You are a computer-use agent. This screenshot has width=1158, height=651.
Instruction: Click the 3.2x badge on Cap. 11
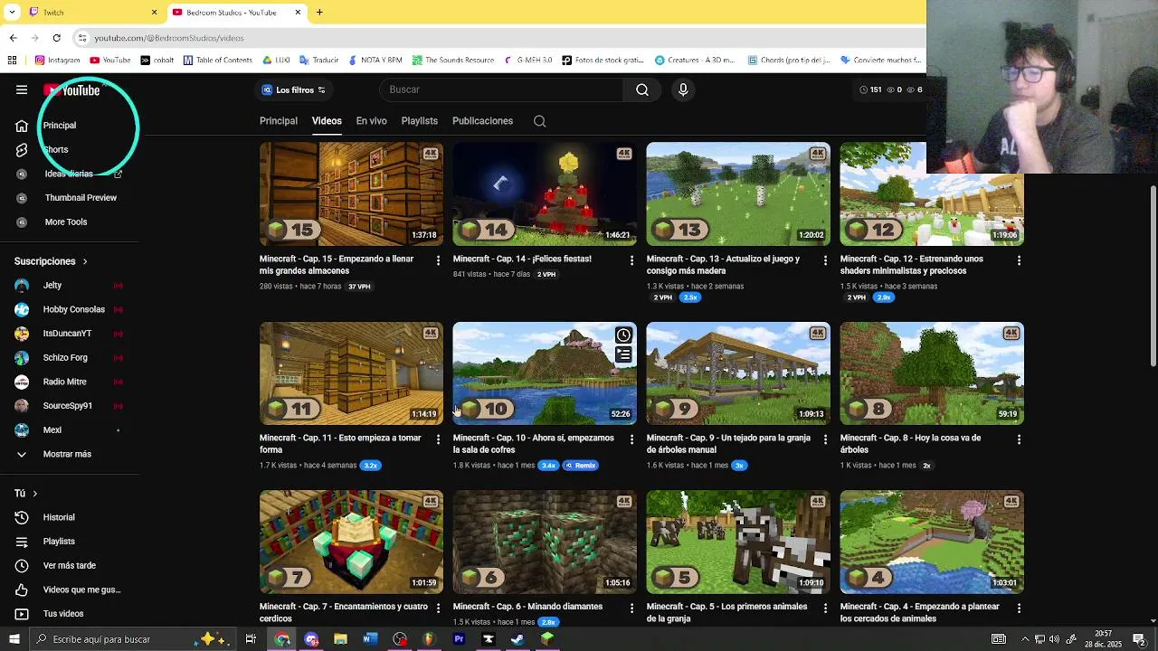click(x=370, y=466)
